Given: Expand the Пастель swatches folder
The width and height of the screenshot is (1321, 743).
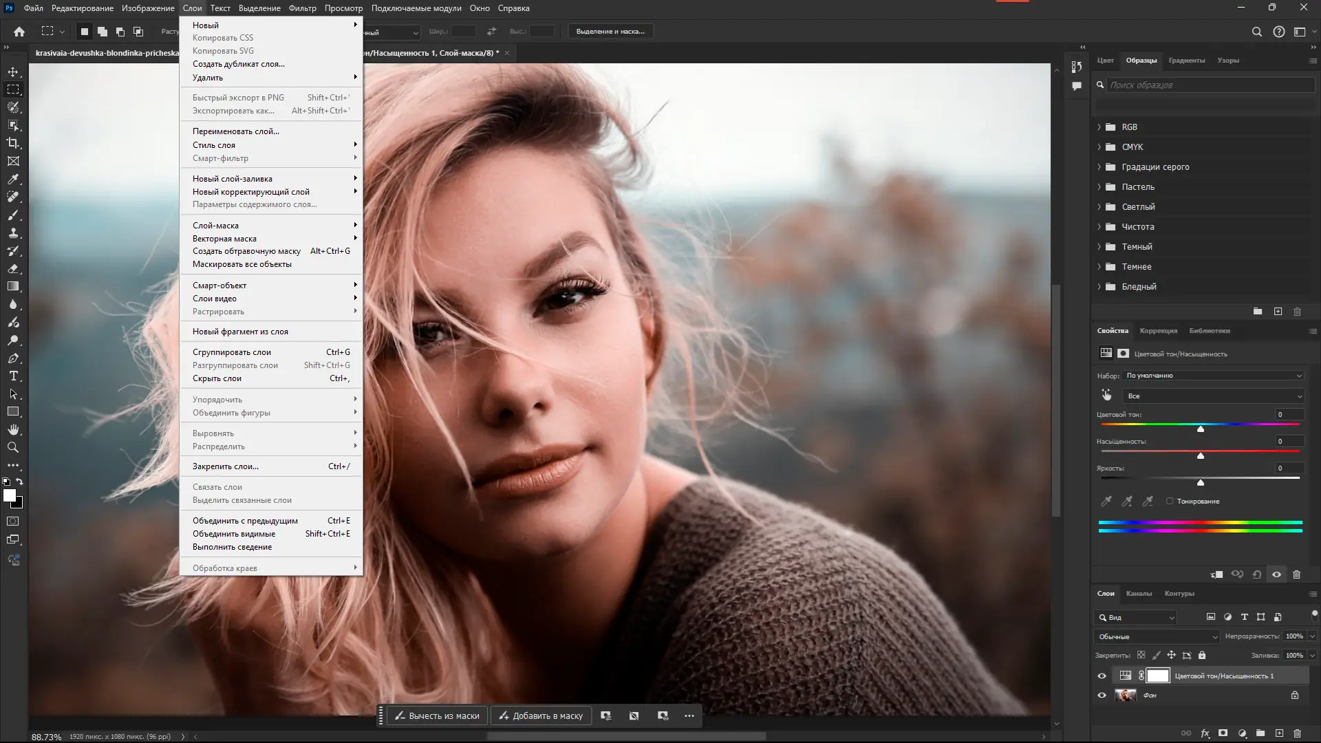Looking at the screenshot, I should pos(1099,187).
